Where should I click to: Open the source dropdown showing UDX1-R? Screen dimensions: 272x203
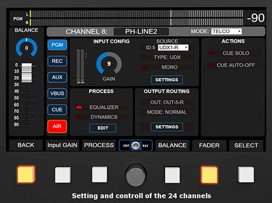pos(173,47)
